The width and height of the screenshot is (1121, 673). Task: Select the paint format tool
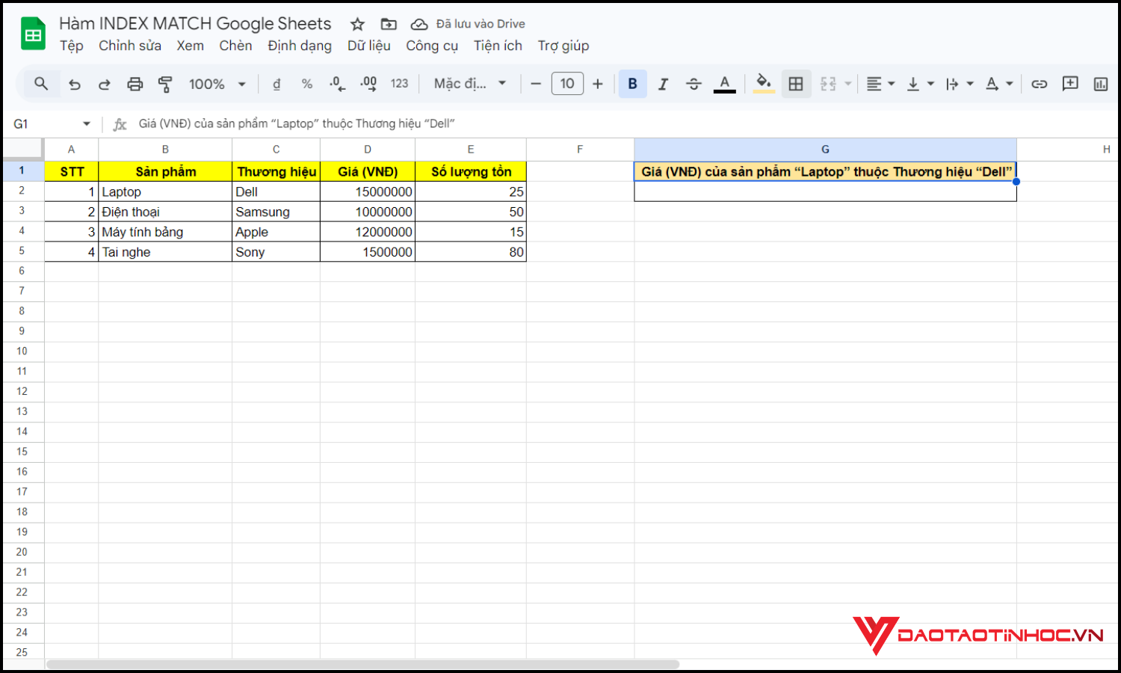click(165, 84)
